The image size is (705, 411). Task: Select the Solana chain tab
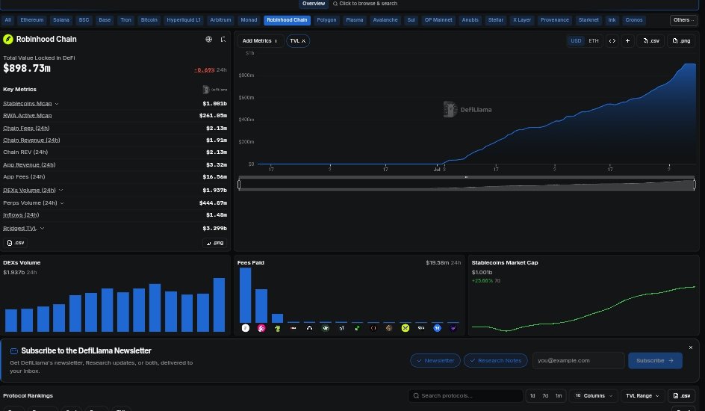[61, 20]
